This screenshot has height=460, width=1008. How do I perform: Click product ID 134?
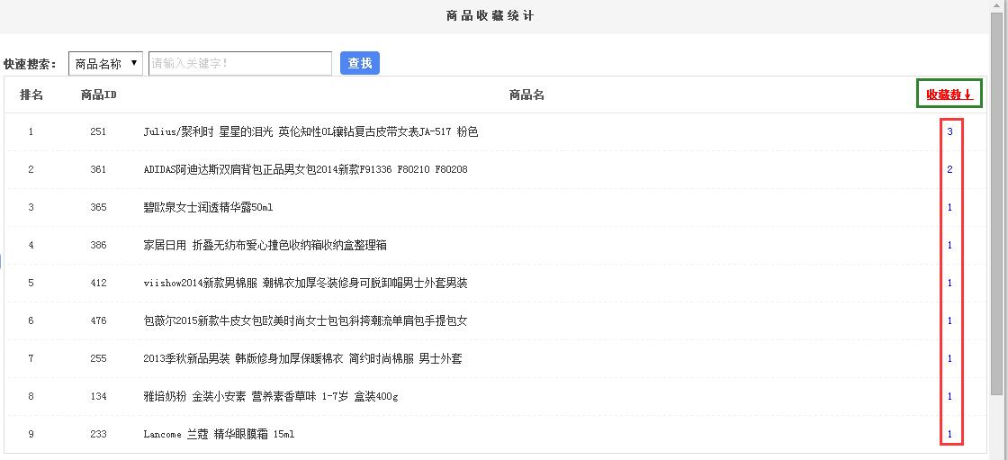[98, 396]
